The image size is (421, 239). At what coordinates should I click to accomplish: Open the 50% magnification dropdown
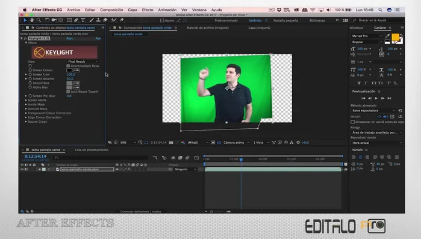[128, 143]
